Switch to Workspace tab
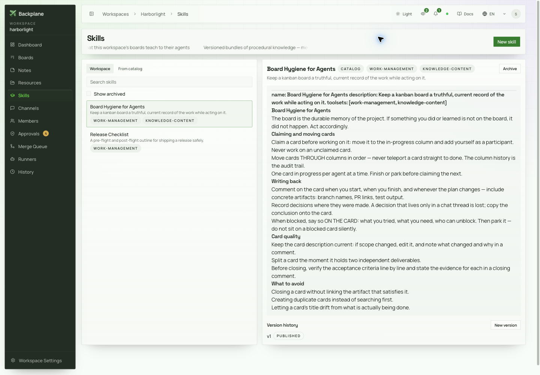 pyautogui.click(x=100, y=69)
